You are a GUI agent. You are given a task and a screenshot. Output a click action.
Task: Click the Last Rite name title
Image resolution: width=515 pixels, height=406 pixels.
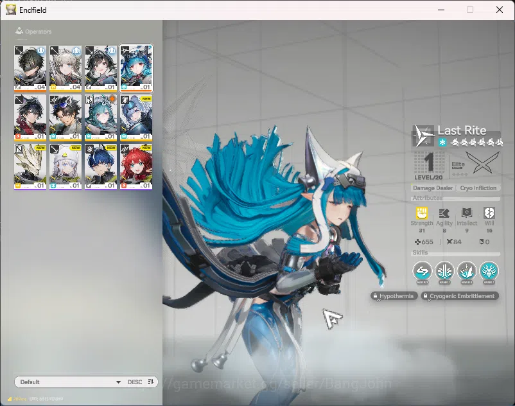point(462,130)
